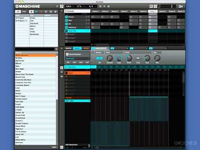
Task: Select the 17% swing value
Action: tap(79, 6)
